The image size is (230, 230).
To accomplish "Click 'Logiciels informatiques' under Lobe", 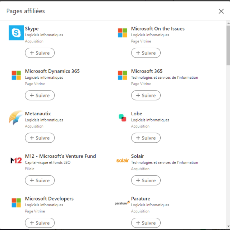I will point(150,120).
